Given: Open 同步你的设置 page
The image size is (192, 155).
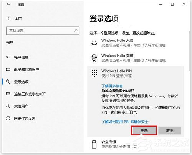Looking at the screenshot, I should pos(25,119).
